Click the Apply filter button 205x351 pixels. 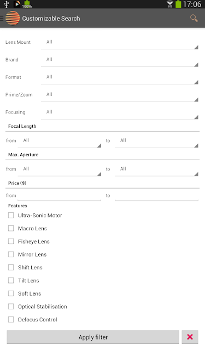click(x=93, y=337)
